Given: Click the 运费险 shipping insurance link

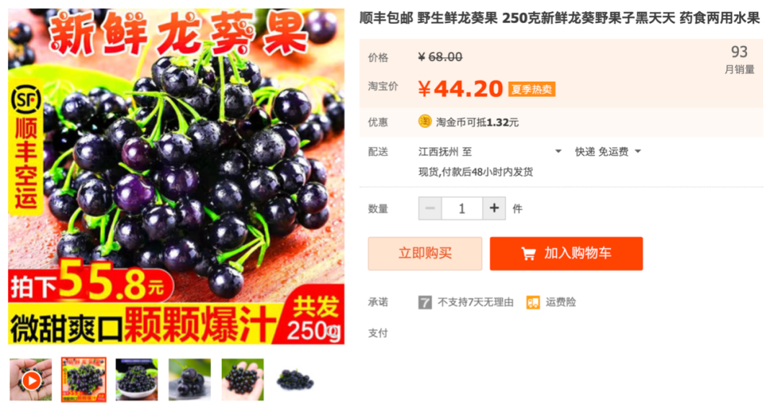Looking at the screenshot, I should point(560,302).
